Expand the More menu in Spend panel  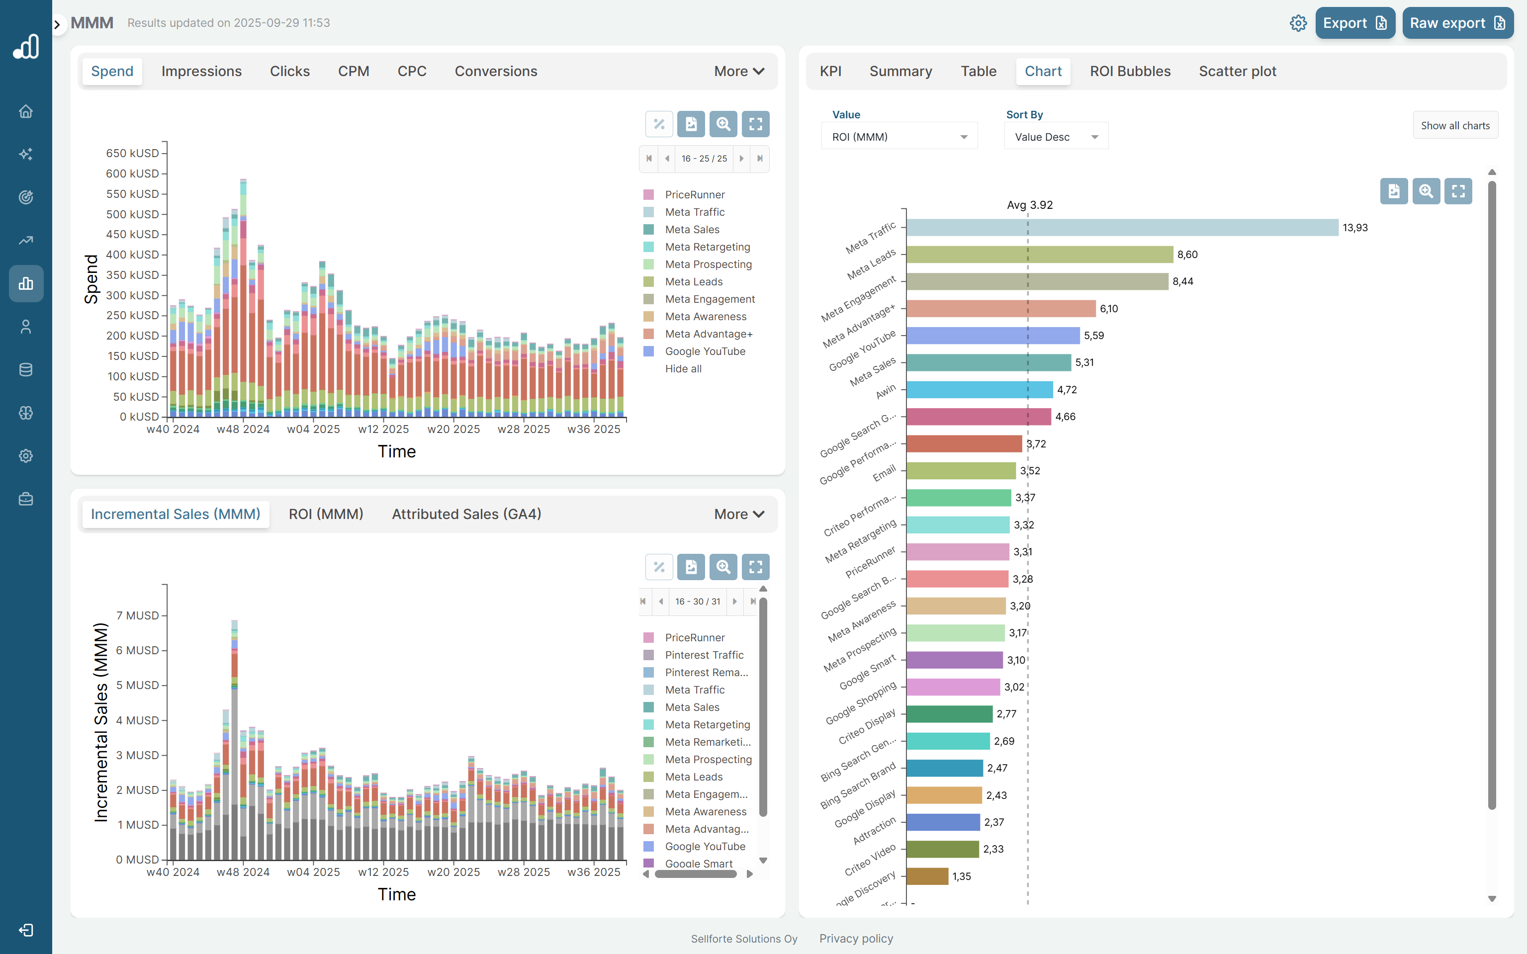coord(739,71)
